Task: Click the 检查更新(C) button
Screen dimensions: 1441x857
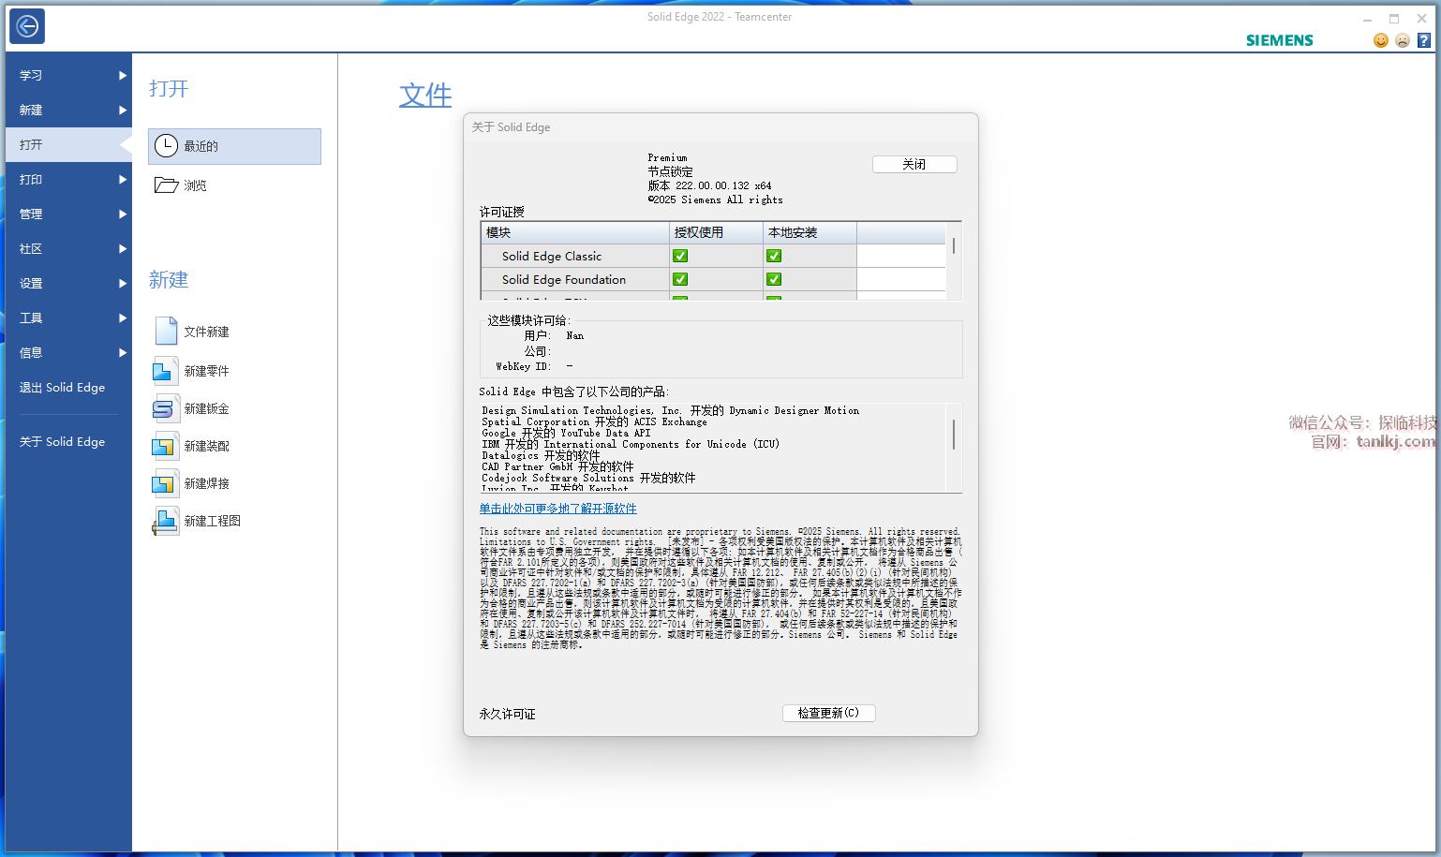Action: point(828,713)
